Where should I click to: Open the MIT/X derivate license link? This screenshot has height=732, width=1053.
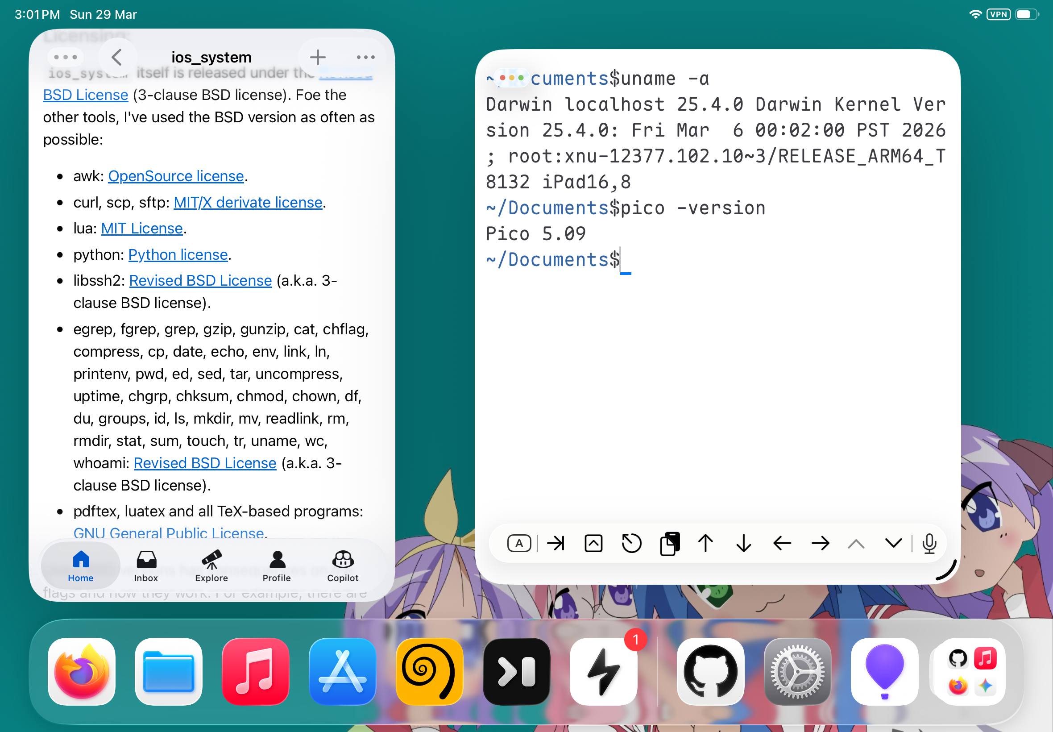[x=248, y=202]
